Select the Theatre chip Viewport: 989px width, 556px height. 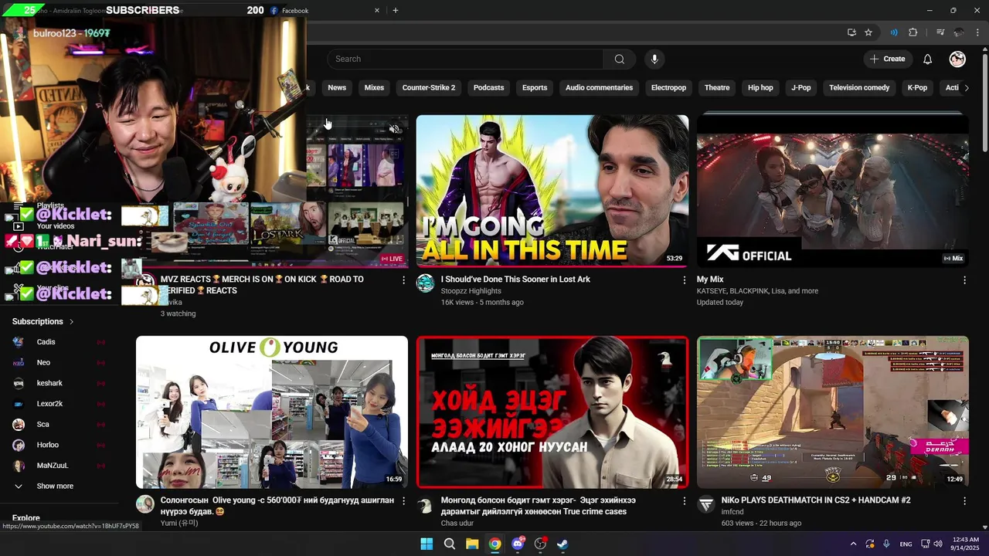(x=717, y=87)
